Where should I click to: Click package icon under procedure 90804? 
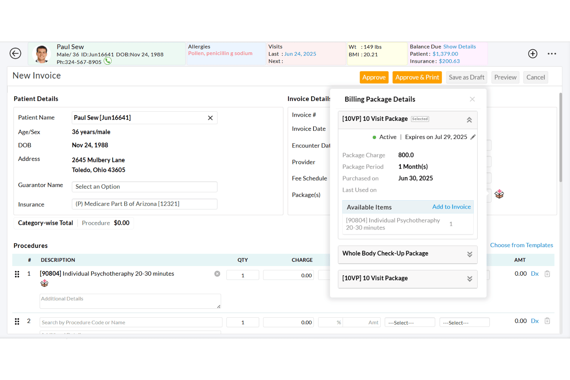(x=44, y=283)
